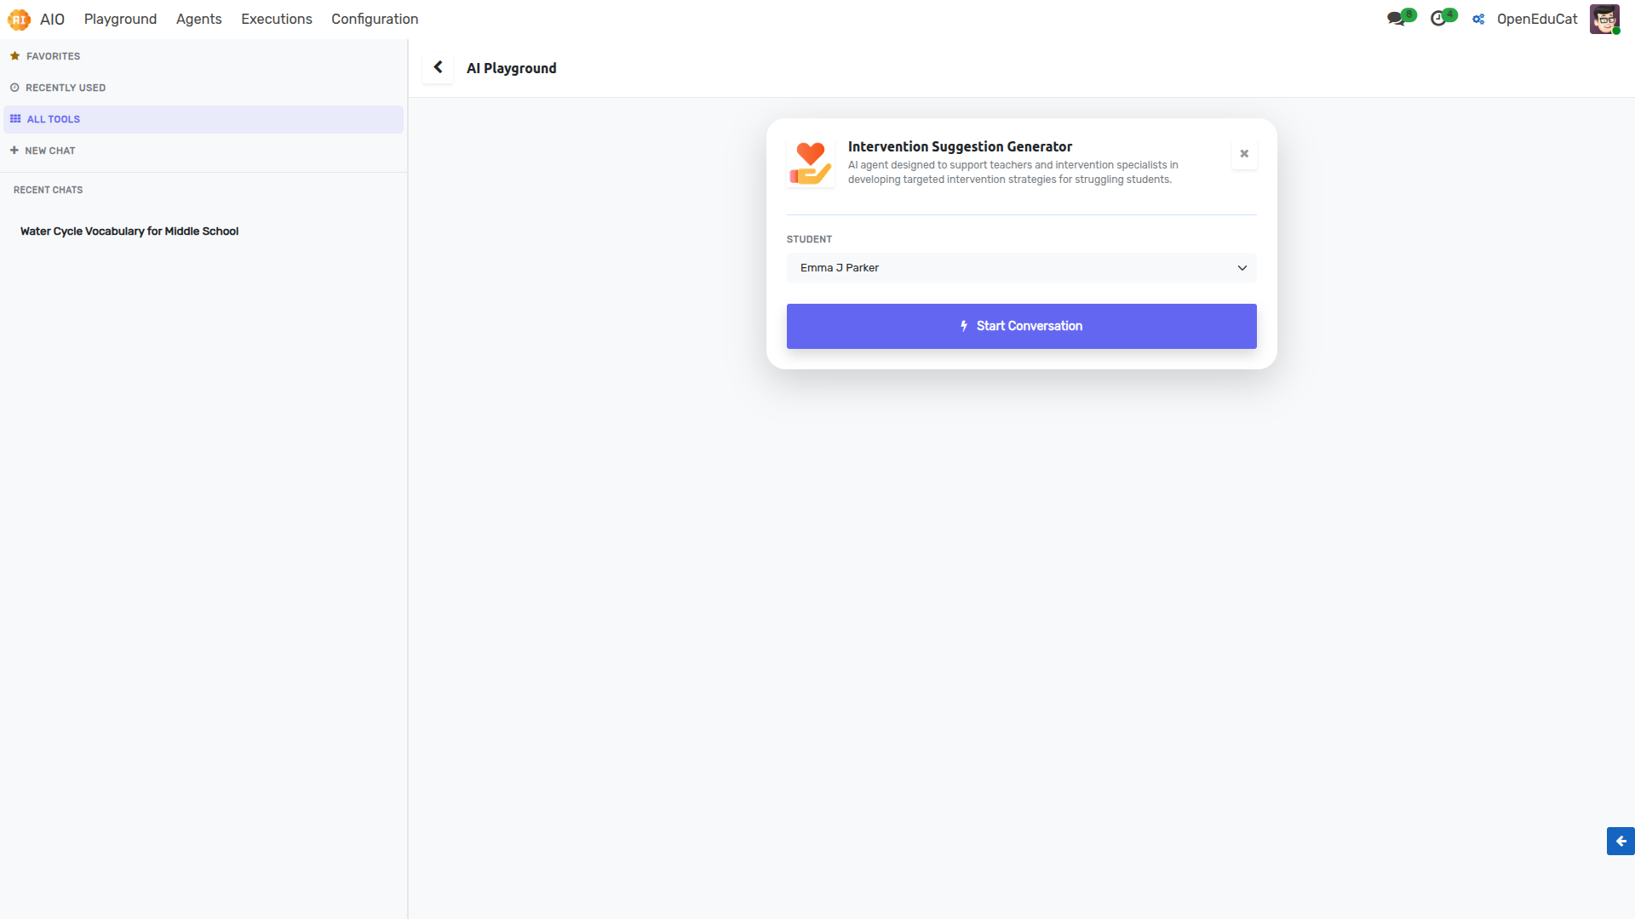Open the user avatar menu
Screen dimensions: 1635x919
click(x=1604, y=19)
